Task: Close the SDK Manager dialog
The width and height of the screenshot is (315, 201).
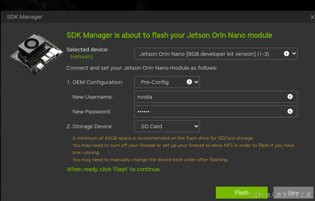Action: tap(312, 17)
